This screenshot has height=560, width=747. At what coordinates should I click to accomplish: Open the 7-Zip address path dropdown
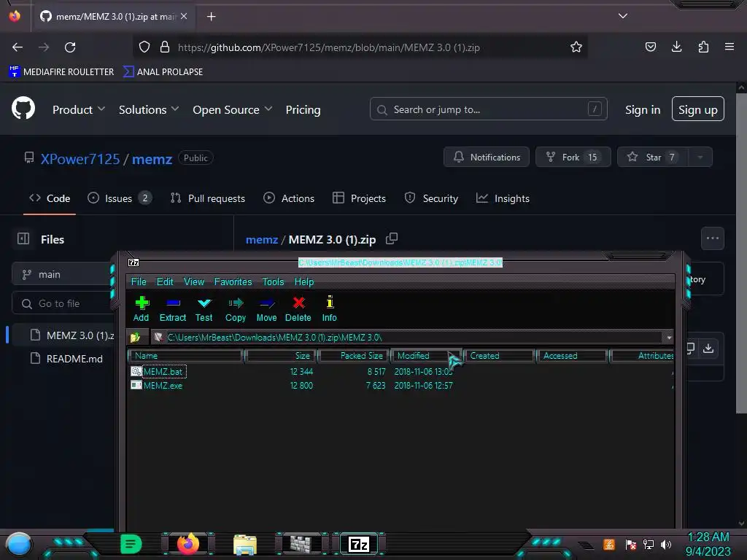tap(669, 337)
